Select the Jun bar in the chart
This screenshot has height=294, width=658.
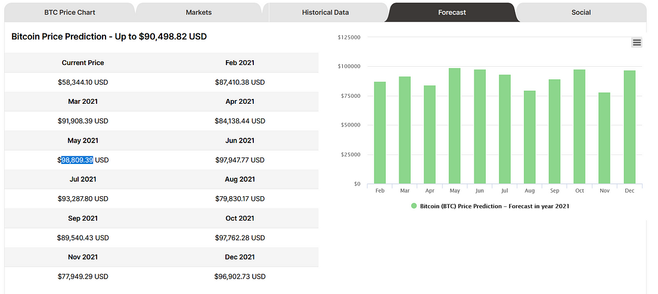pos(480,127)
